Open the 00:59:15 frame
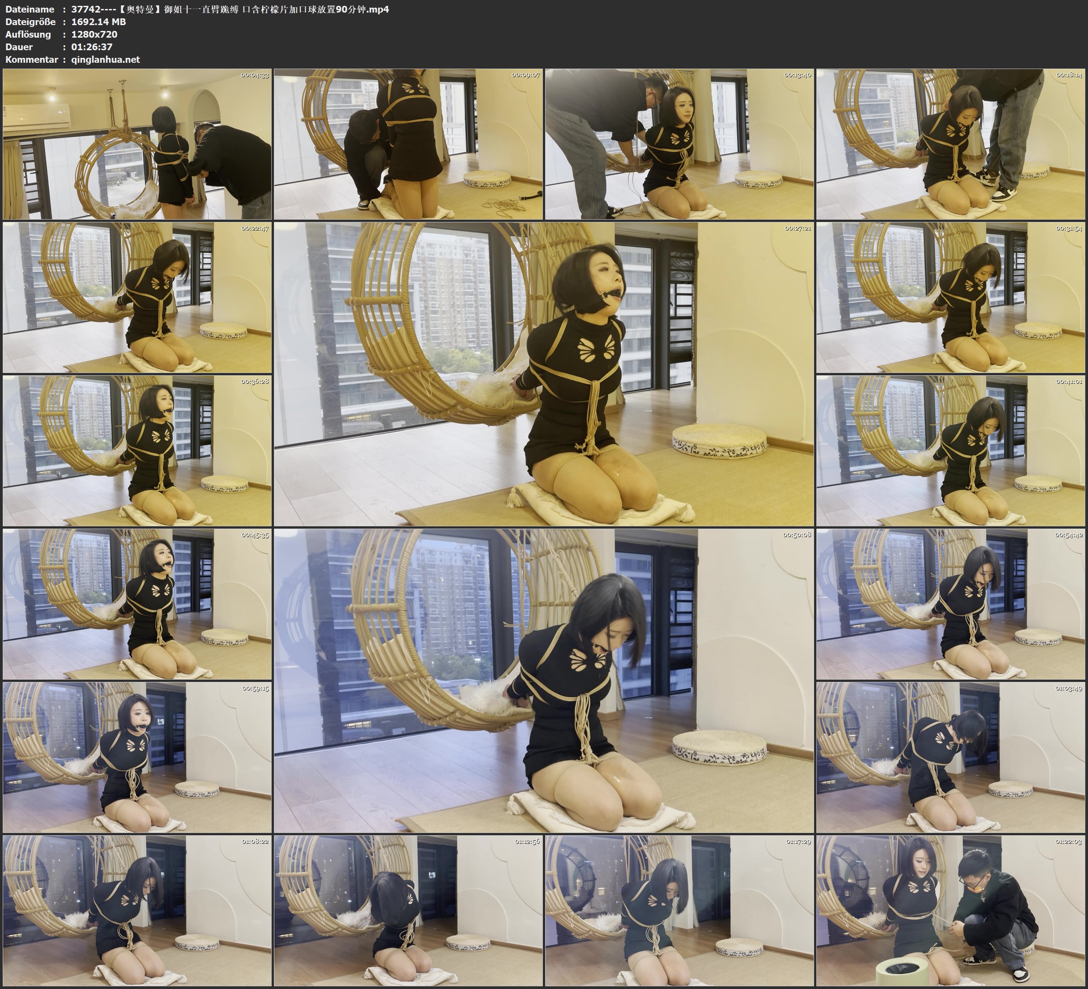The width and height of the screenshot is (1088, 989). click(137, 757)
